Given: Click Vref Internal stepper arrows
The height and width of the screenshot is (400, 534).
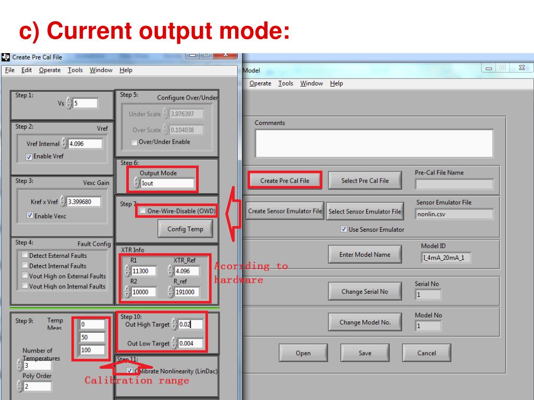Looking at the screenshot, I should 64,144.
